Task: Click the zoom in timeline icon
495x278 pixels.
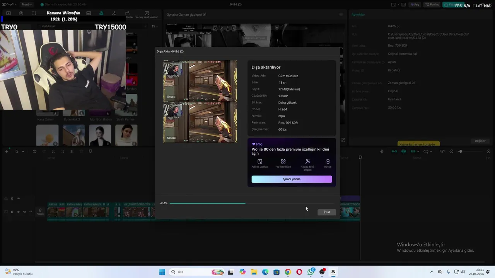Action: pos(488,151)
